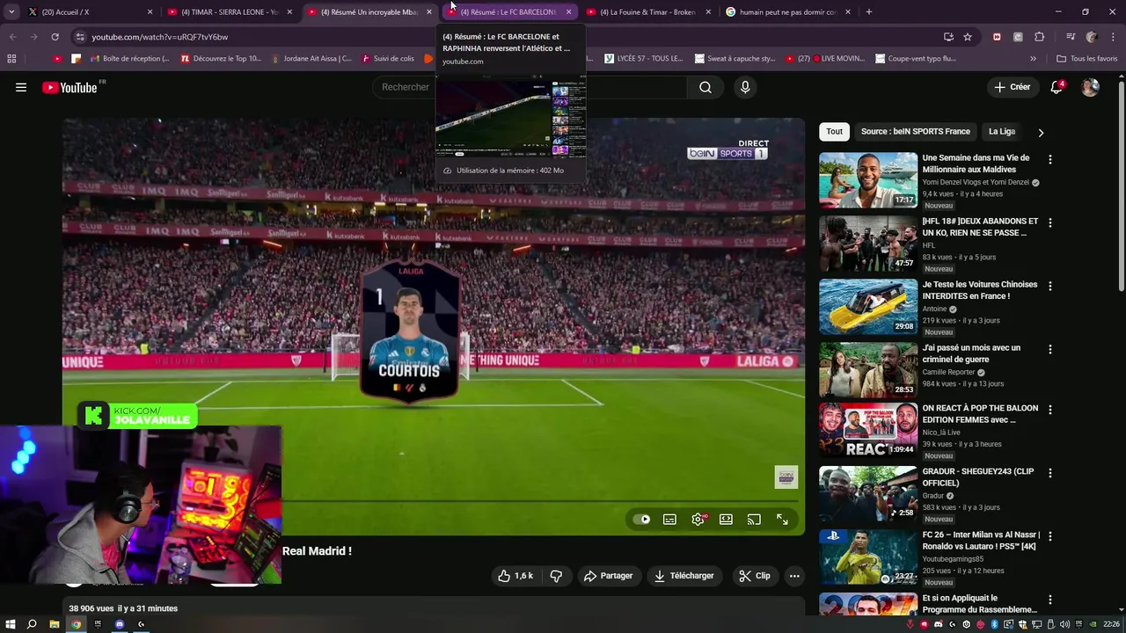The height and width of the screenshot is (633, 1126).
Task: Click the Partager button
Action: coord(608,576)
